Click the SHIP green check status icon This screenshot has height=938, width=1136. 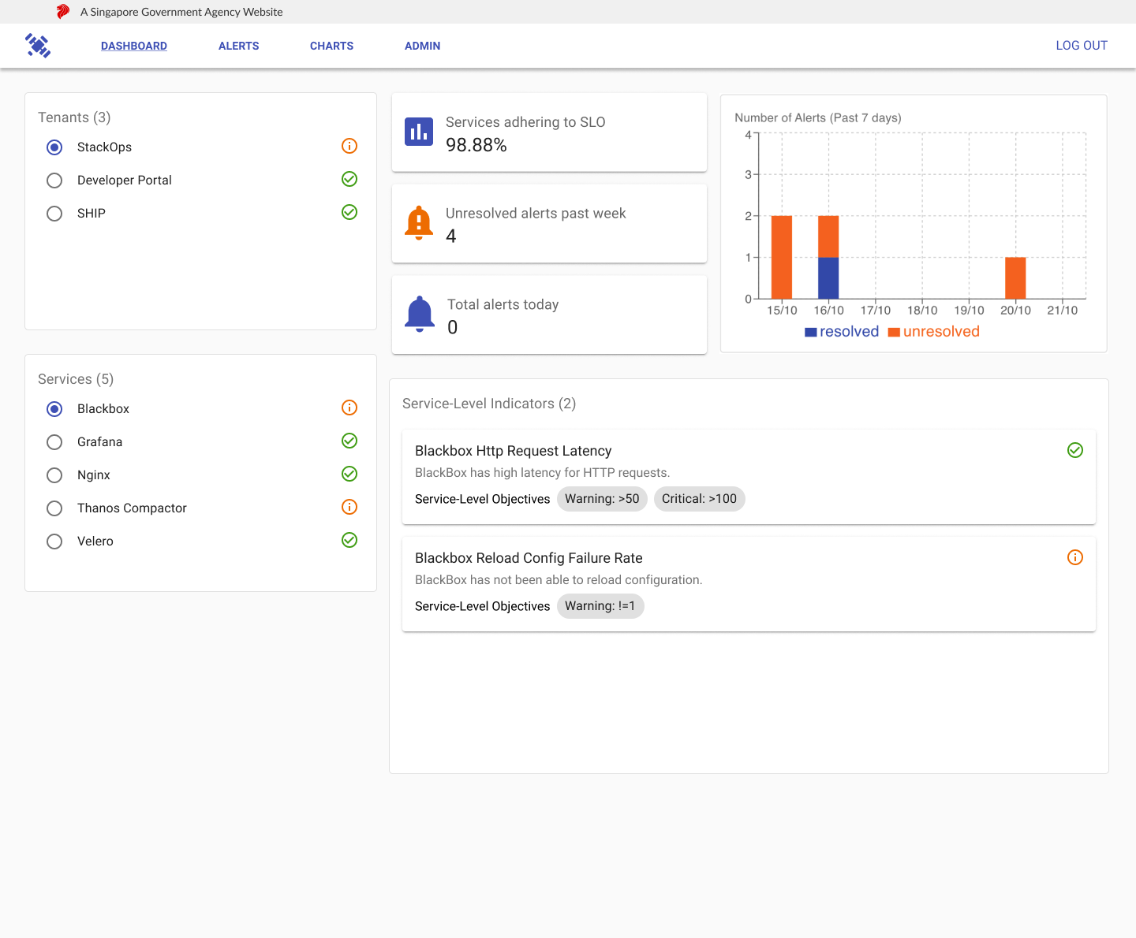349,212
